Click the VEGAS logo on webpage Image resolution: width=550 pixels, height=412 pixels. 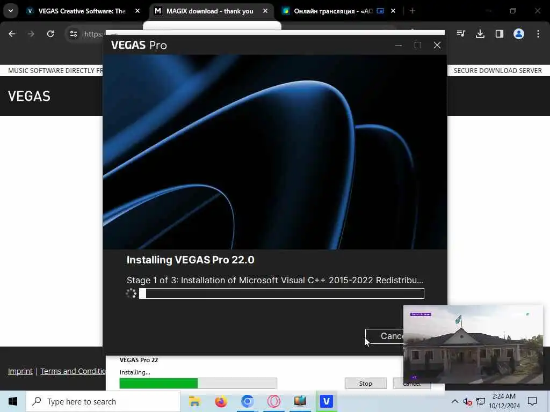coord(29,96)
